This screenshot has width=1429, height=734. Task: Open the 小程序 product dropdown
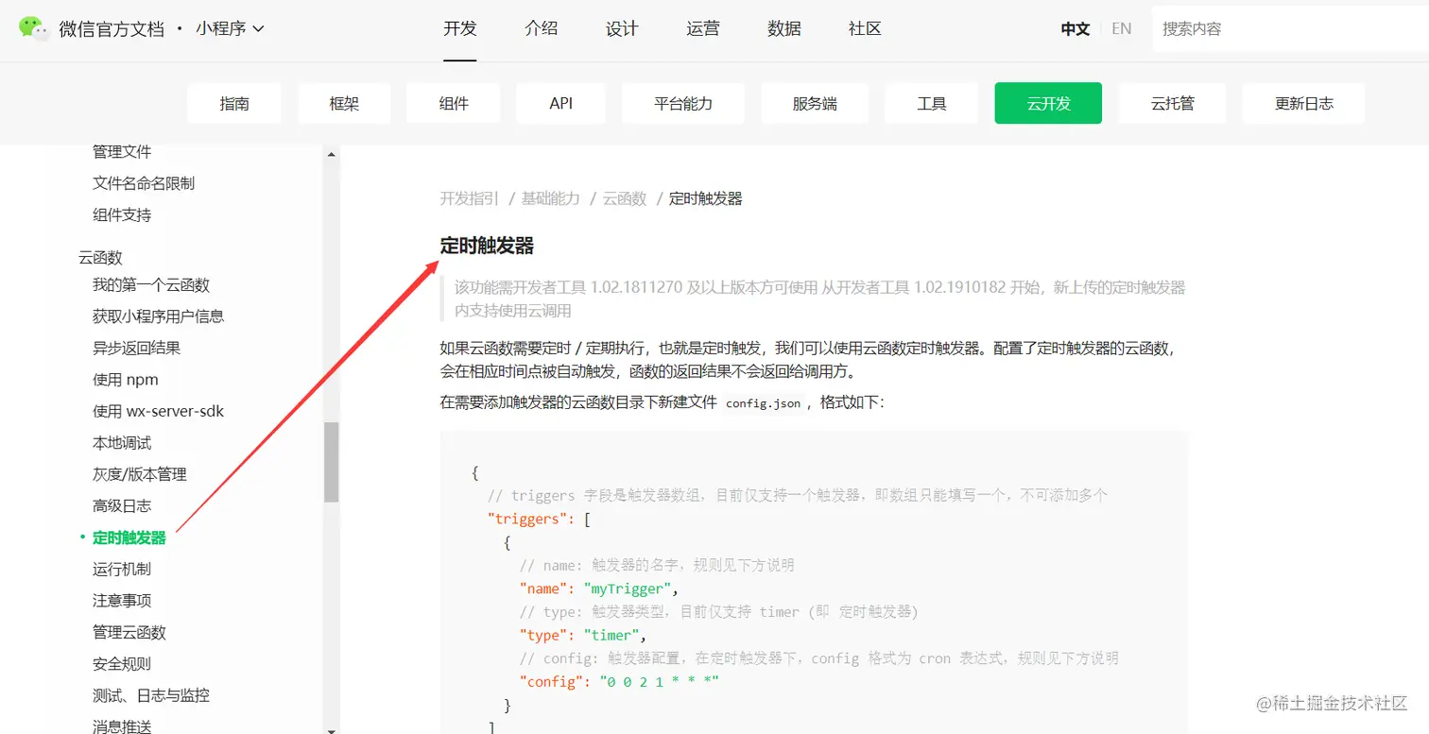click(230, 28)
